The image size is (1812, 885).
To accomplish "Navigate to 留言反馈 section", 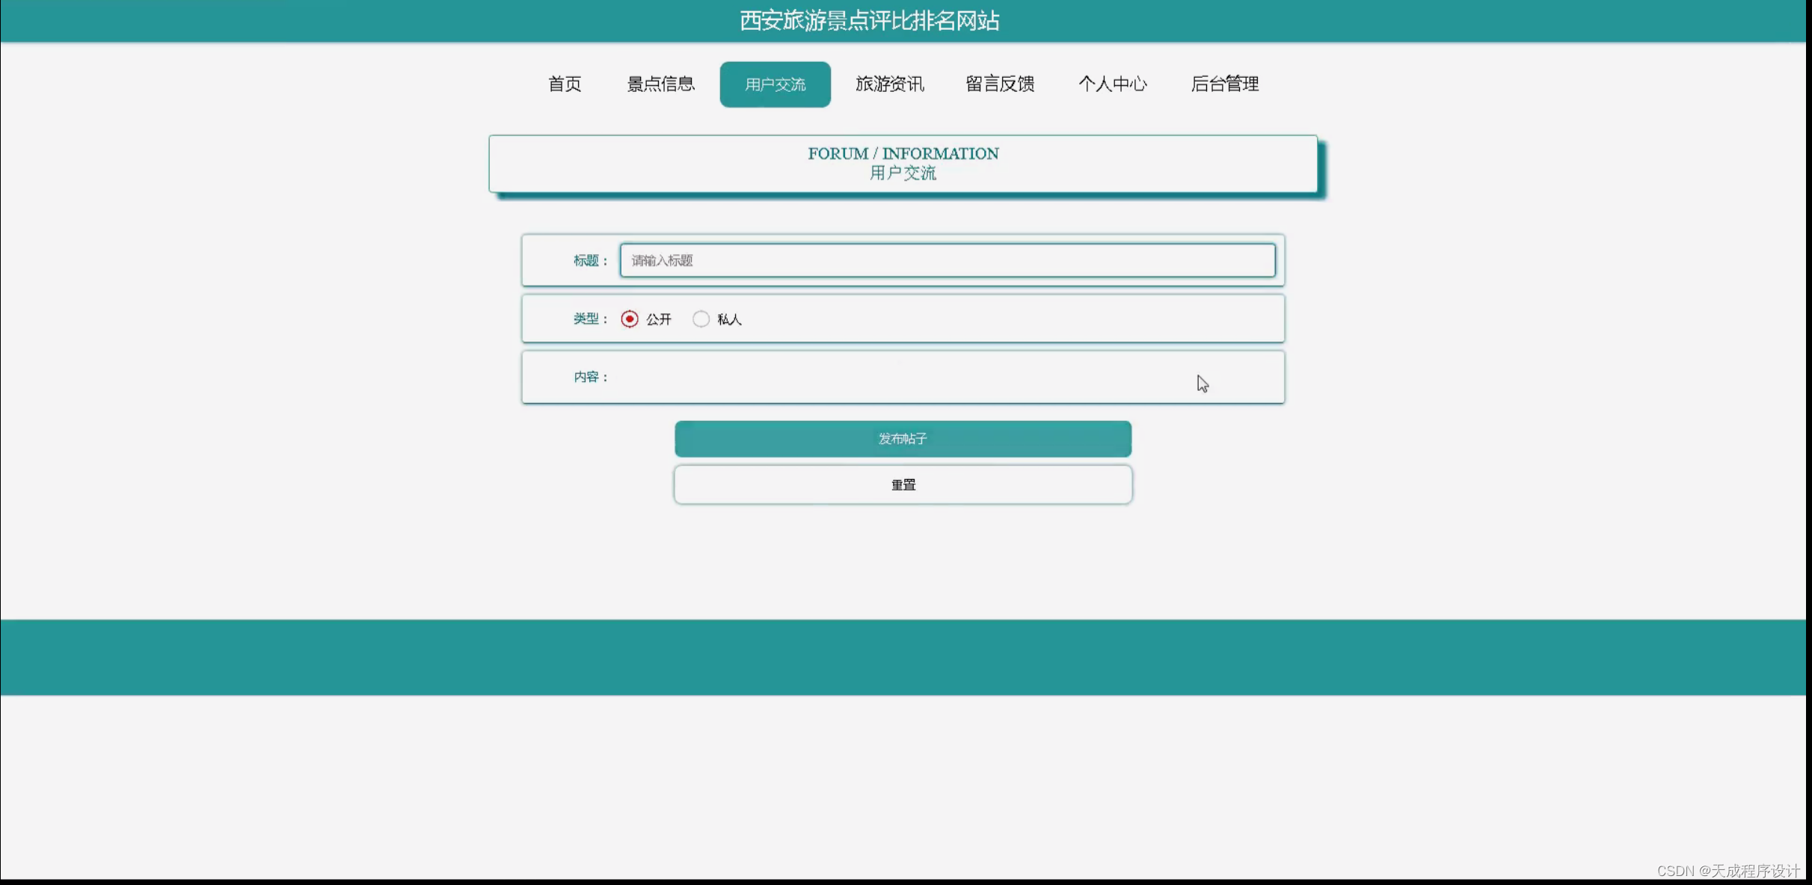I will coord(1000,84).
